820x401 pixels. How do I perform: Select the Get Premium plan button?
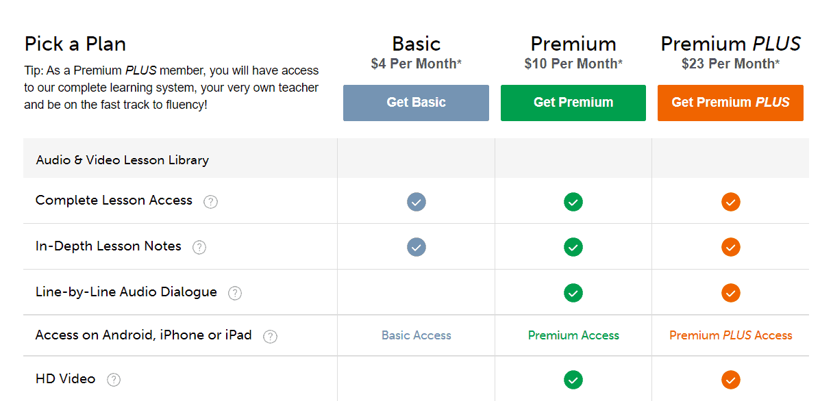[x=573, y=102]
